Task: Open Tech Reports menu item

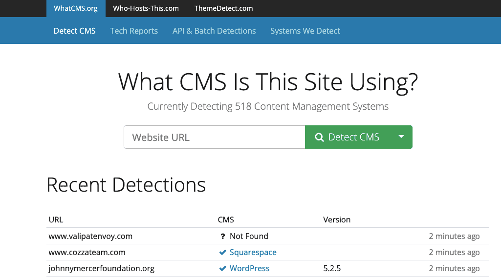Action: (134, 31)
